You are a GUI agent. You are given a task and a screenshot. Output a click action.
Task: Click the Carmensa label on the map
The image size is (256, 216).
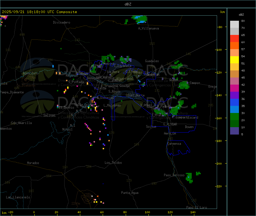click(174, 144)
